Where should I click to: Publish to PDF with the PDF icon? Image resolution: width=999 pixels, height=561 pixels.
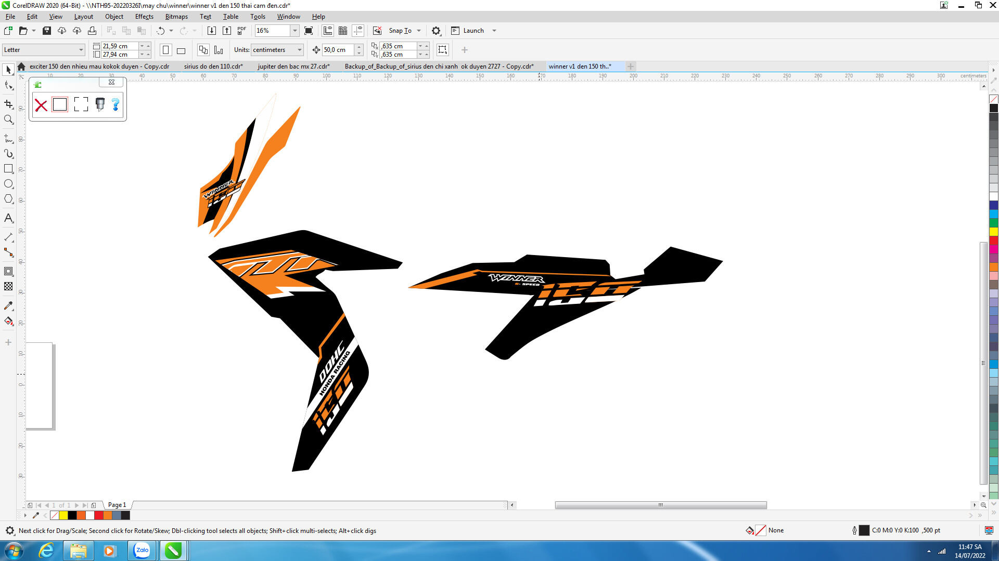(x=242, y=31)
